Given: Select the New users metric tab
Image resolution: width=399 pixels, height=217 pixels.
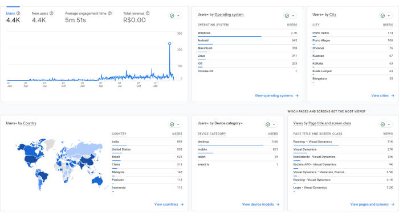Looking at the screenshot, I should pos(43,17).
